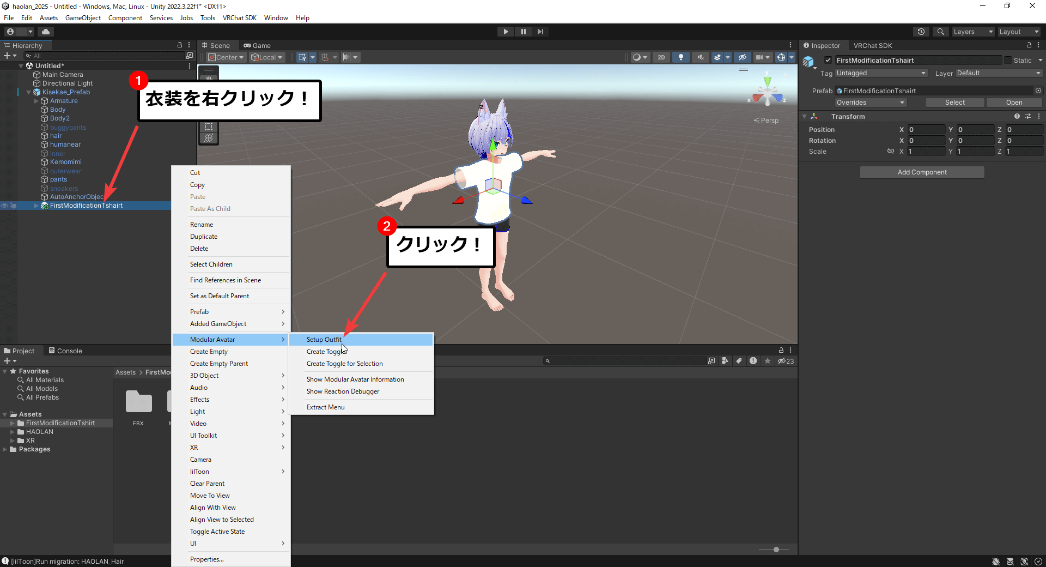The width and height of the screenshot is (1046, 567).
Task: Open Transform component help icon
Action: [1017, 116]
